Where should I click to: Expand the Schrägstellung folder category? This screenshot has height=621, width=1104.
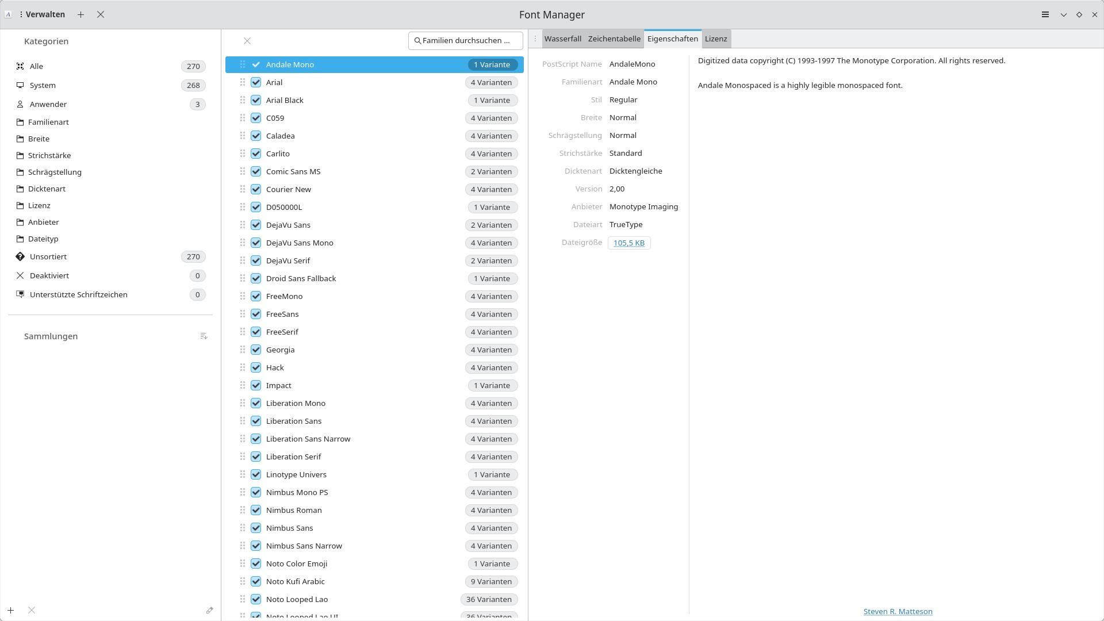pyautogui.click(x=110, y=172)
